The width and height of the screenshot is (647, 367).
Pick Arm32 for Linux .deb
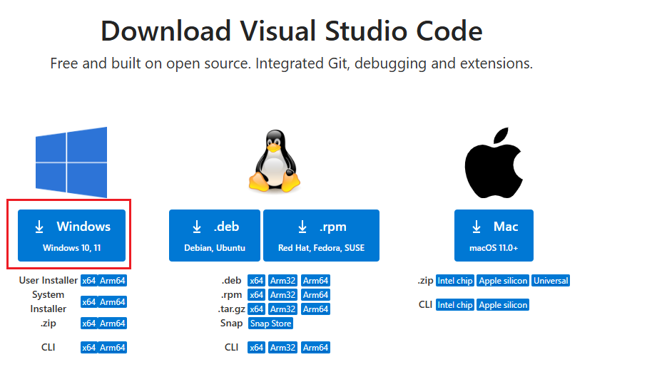coord(282,280)
